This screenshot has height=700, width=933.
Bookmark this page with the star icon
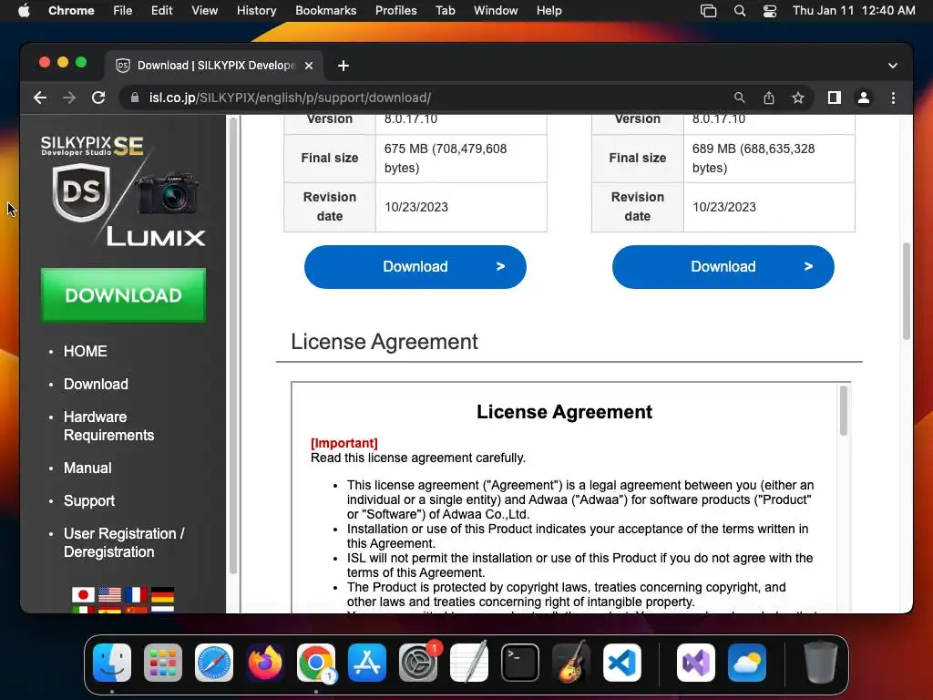pyautogui.click(x=798, y=98)
